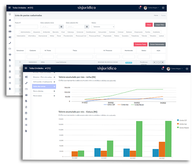This screenshot has width=194, height=166.
Task: Open settings gear in back window header
Action: 163,8
